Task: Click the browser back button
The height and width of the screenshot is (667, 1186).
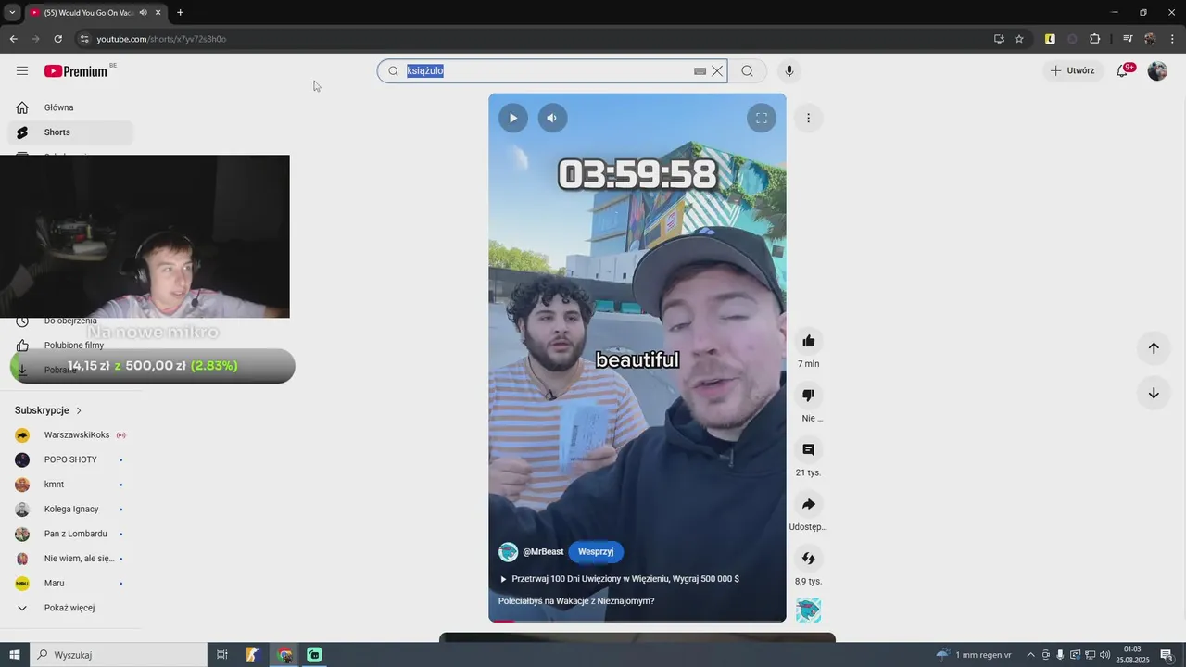Action: 13,39
